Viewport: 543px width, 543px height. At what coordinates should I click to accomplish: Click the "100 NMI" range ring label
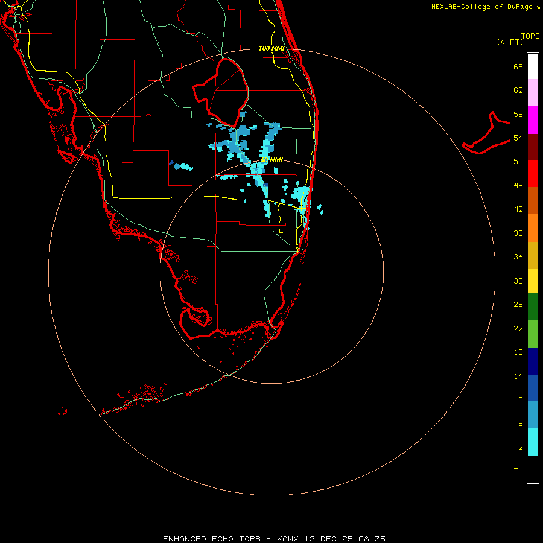(x=271, y=48)
